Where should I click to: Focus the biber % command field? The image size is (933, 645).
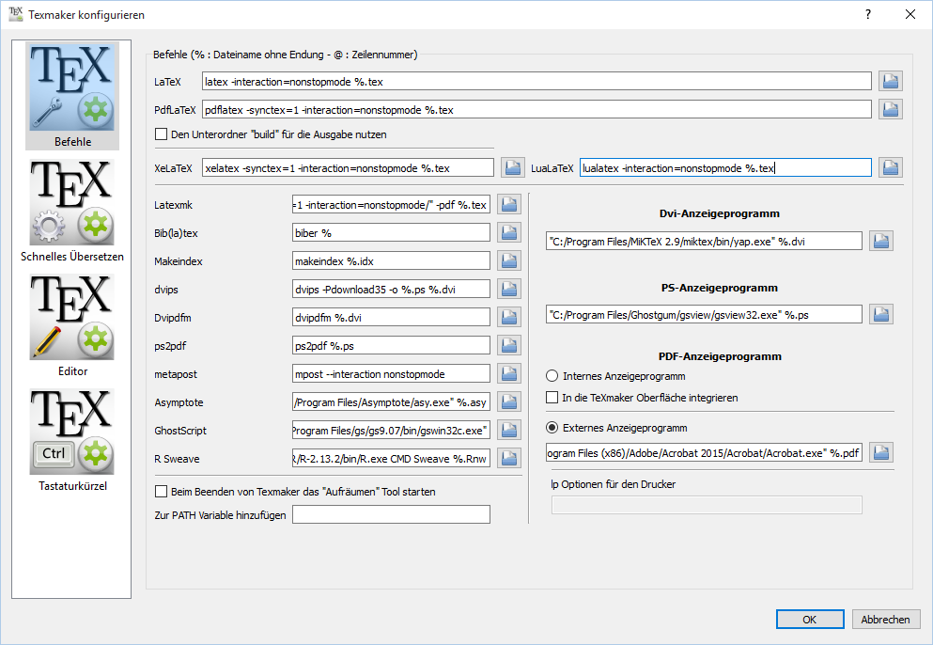tap(391, 233)
